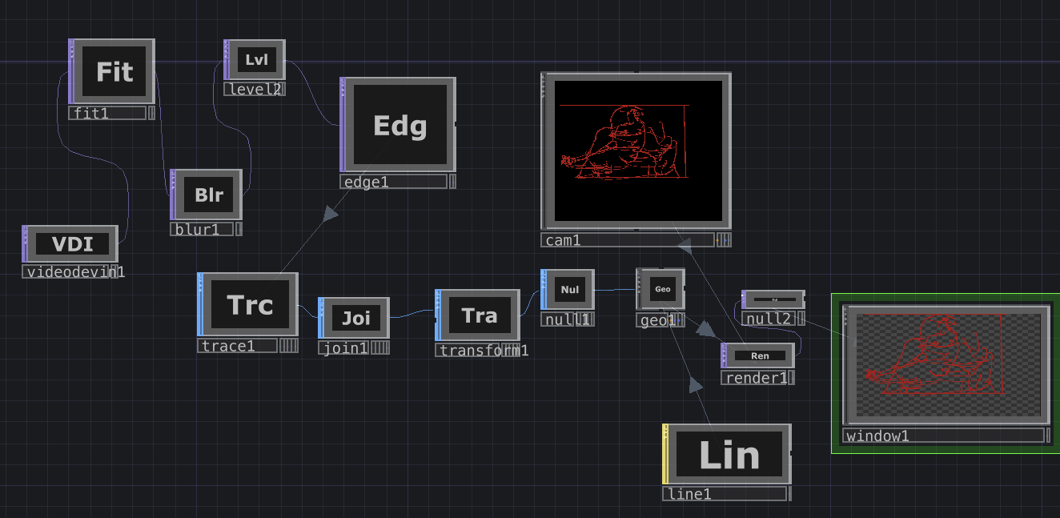
Task: Toggle the flag box beside blur1 label
Action: 239,230
